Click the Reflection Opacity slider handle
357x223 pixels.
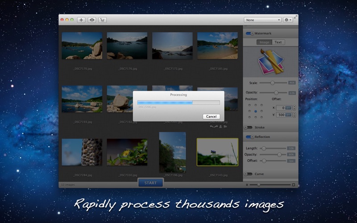[x=279, y=154]
